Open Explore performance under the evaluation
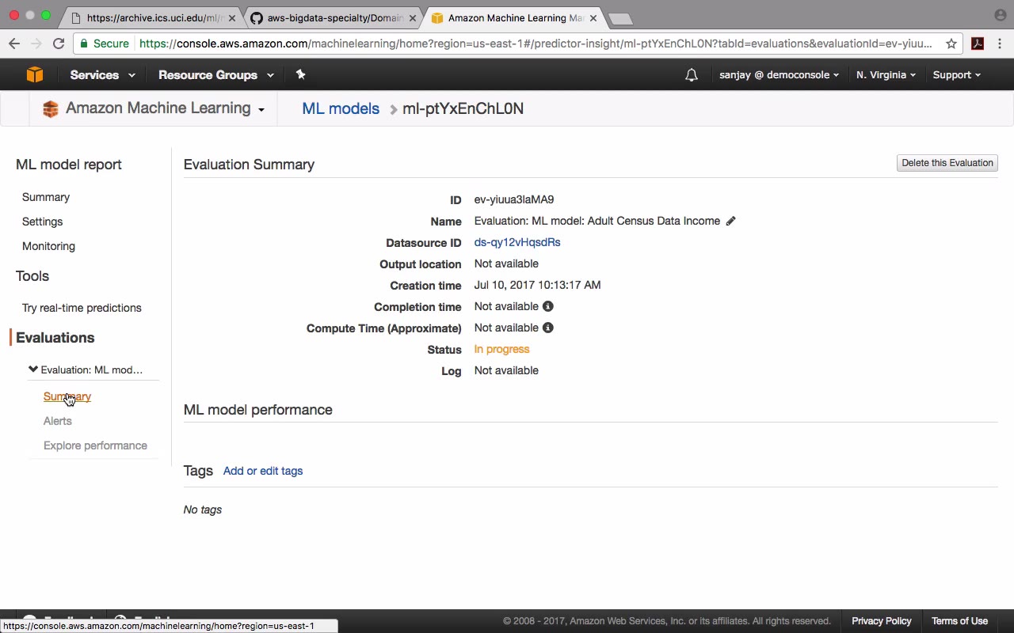Screen dimensions: 1014x633 point(95,445)
